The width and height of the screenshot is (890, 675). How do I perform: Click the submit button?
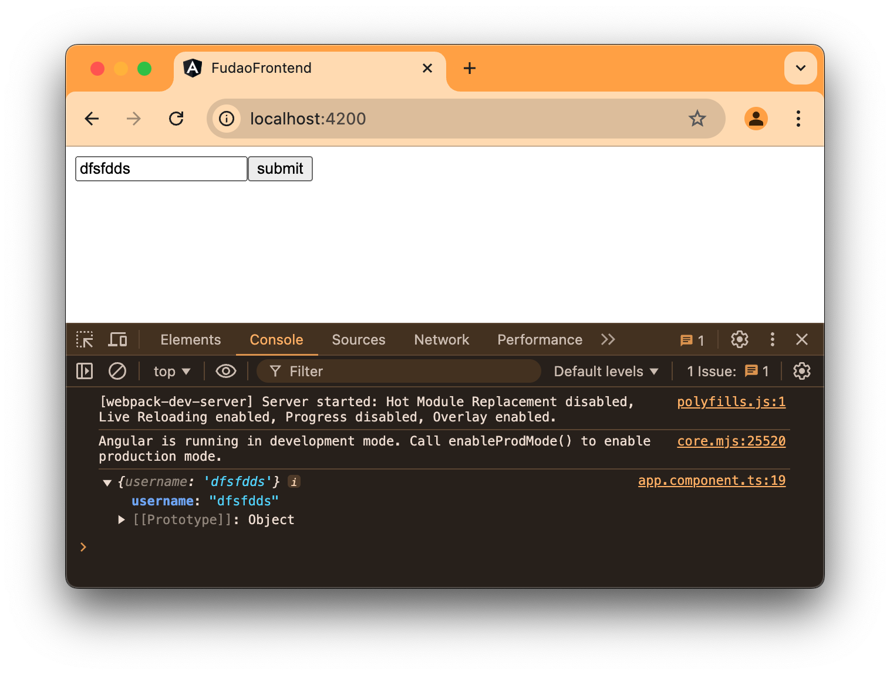tap(280, 168)
